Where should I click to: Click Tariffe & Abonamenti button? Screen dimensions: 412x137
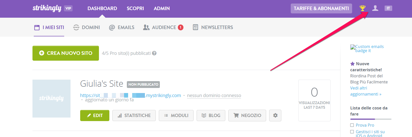pyautogui.click(x=321, y=8)
